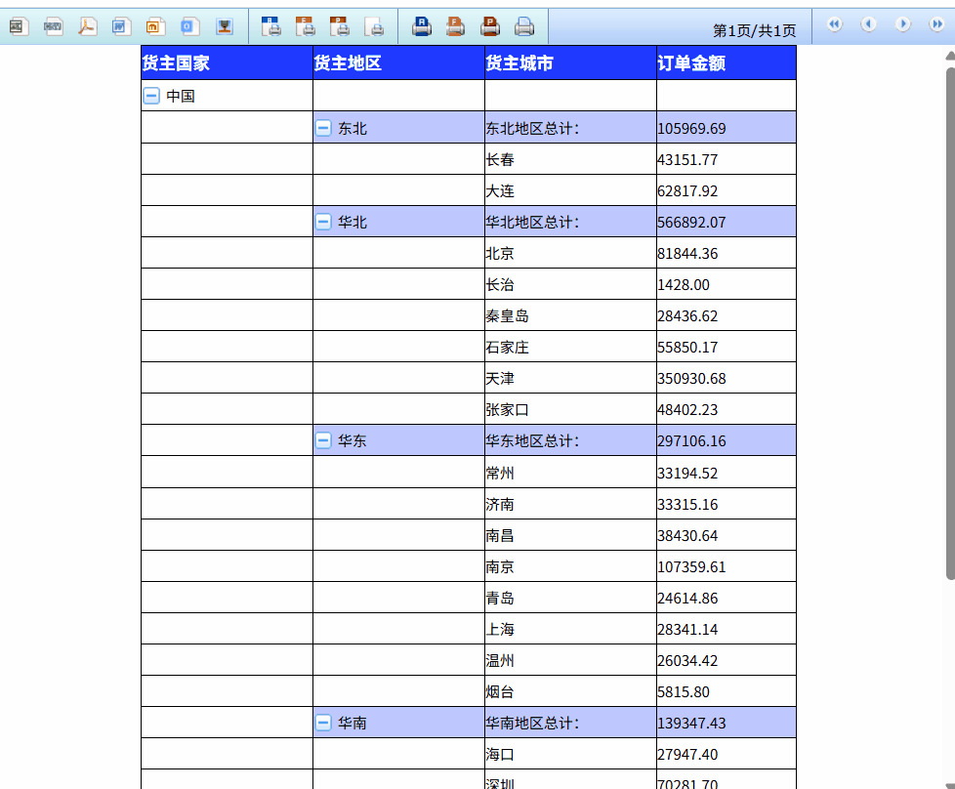Select the 东北地区总计 label cell

(x=570, y=128)
